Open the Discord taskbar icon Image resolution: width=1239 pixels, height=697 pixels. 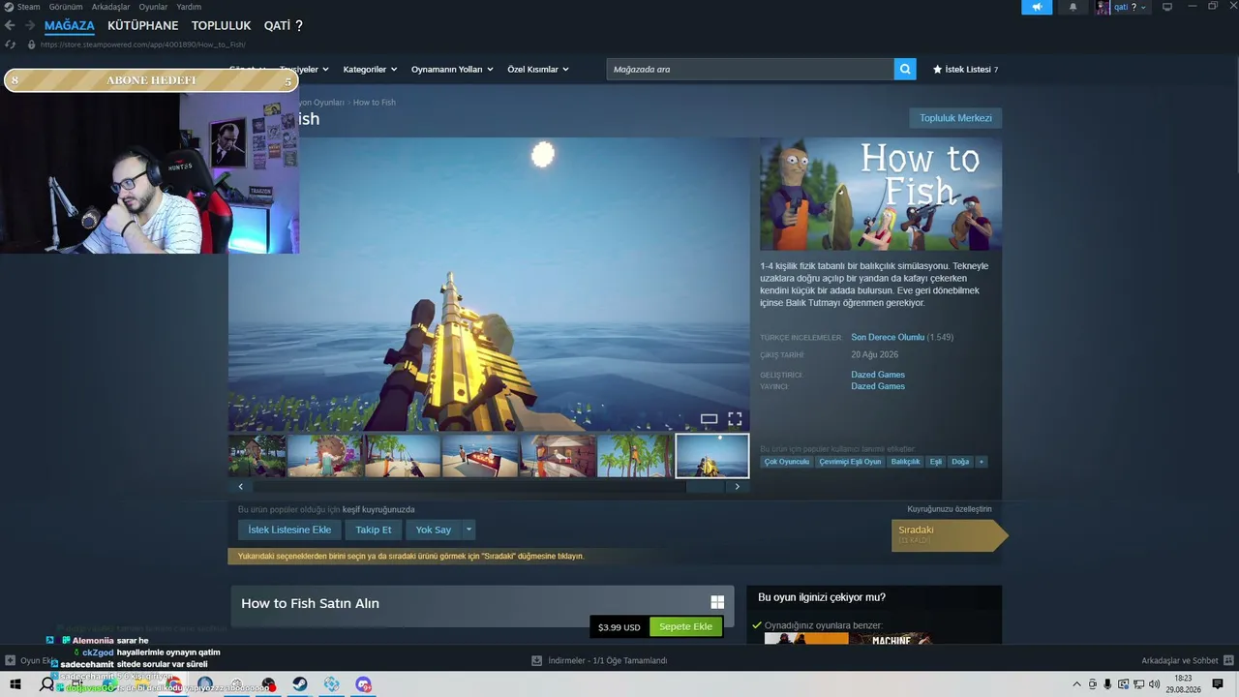click(x=363, y=684)
